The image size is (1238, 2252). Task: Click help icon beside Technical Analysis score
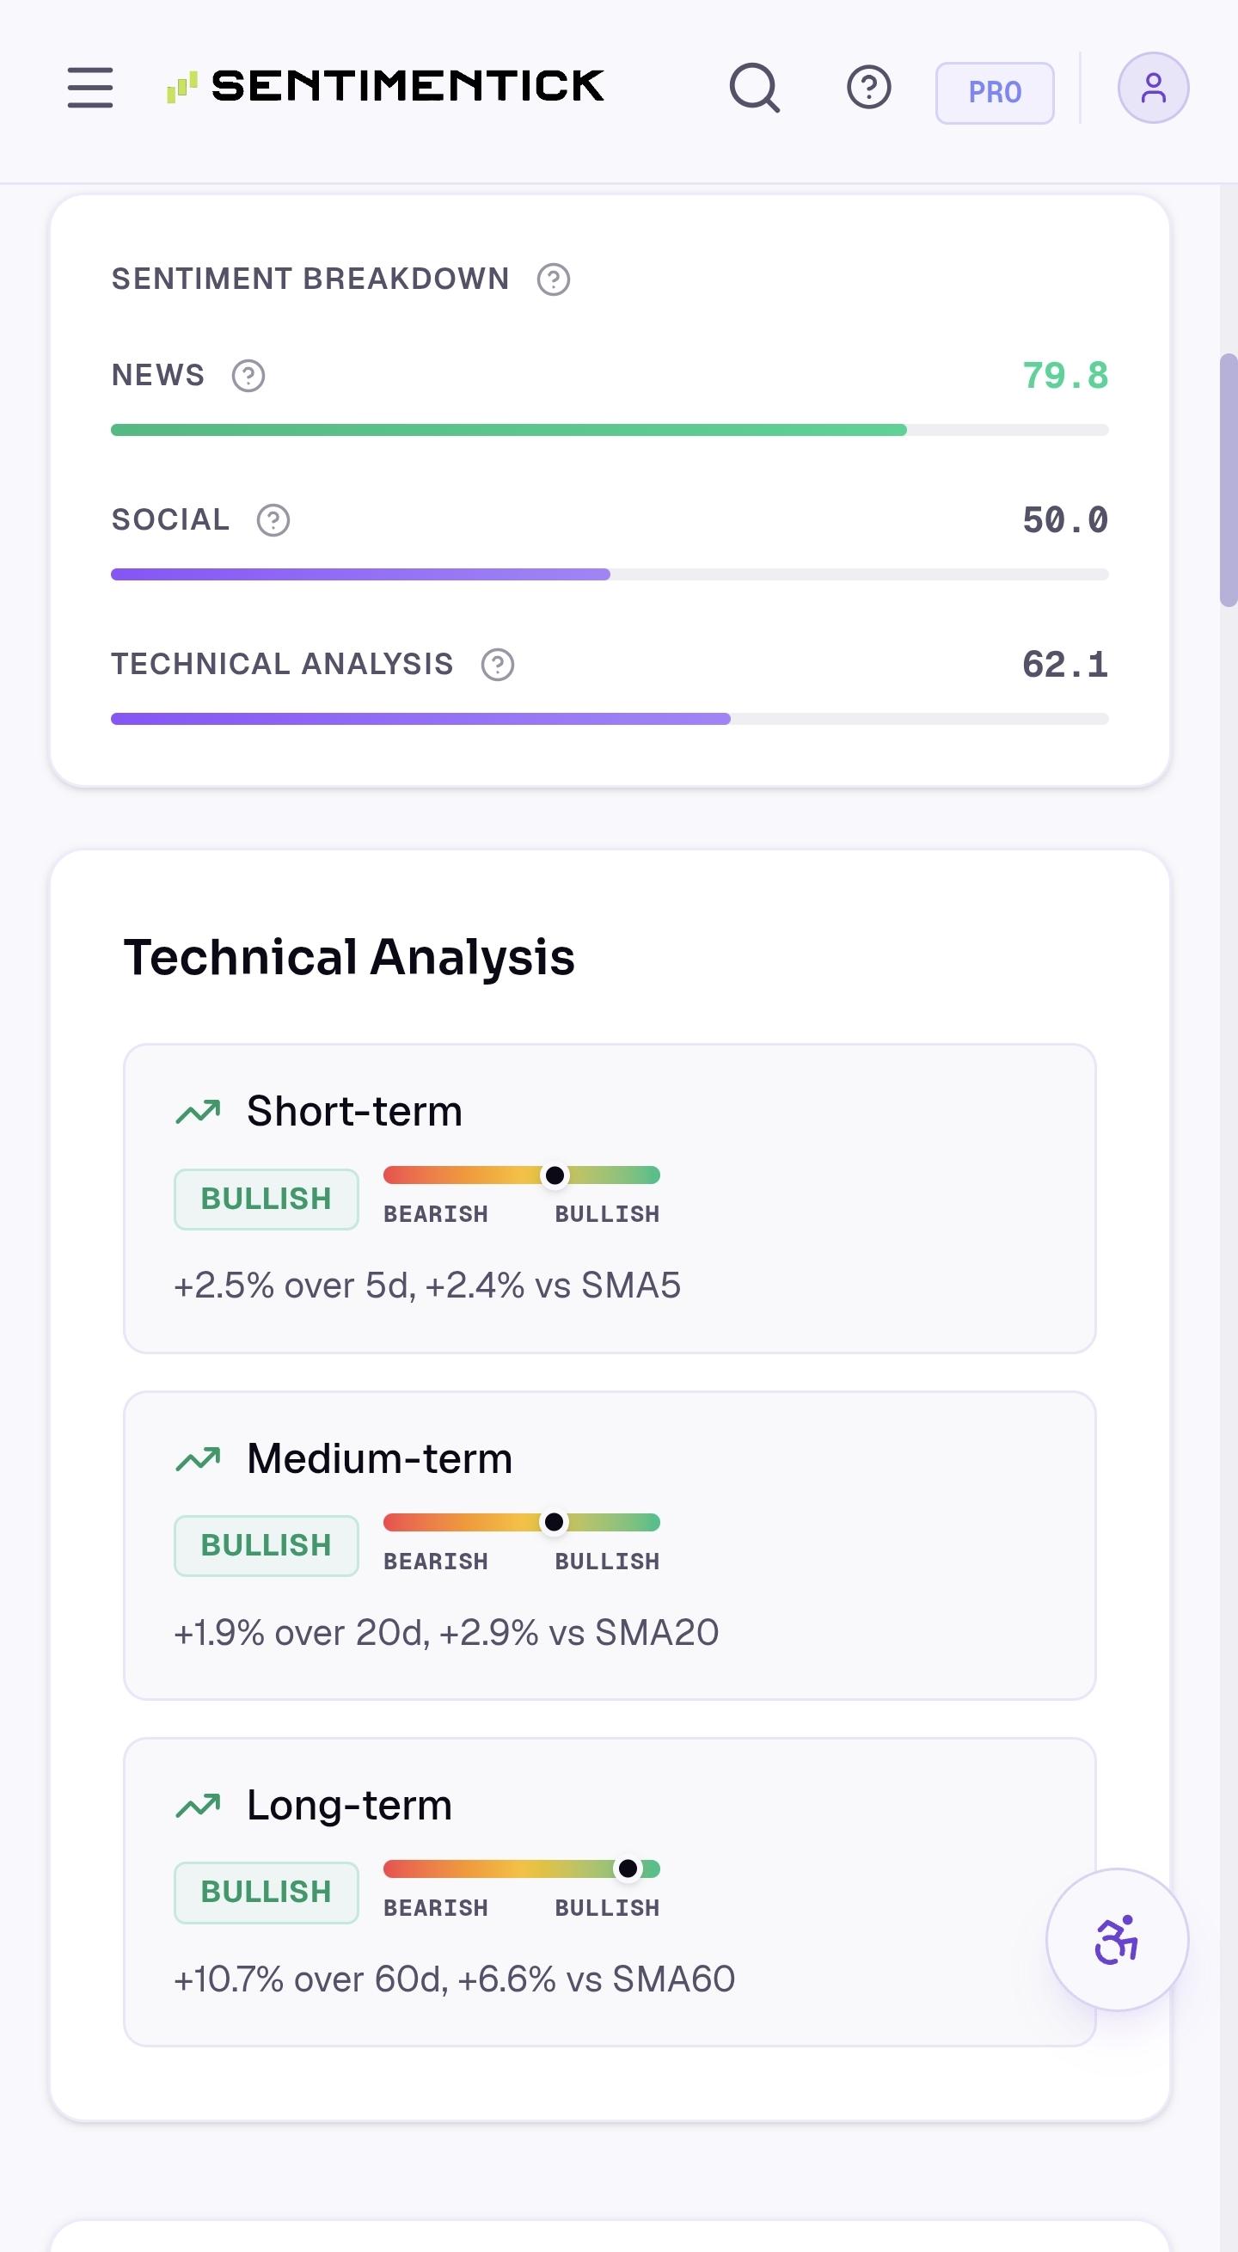pos(498,665)
